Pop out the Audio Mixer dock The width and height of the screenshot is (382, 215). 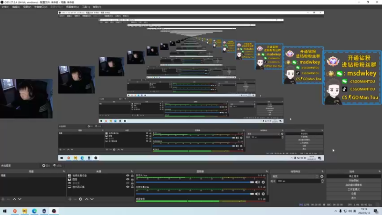[x=267, y=172]
